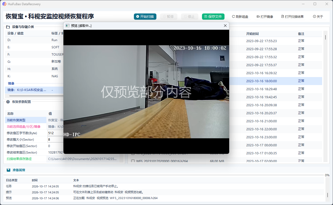Click the 修改结束扇区(Sector) value 10281792

click(x=55, y=152)
